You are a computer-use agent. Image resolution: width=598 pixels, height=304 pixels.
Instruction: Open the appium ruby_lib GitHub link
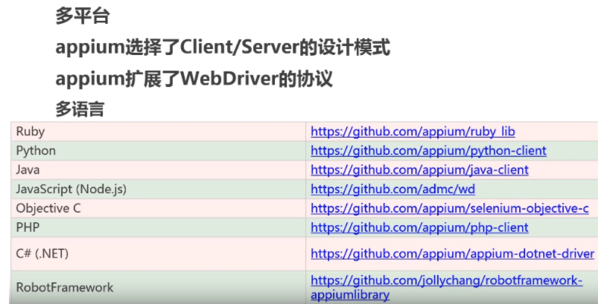point(413,132)
